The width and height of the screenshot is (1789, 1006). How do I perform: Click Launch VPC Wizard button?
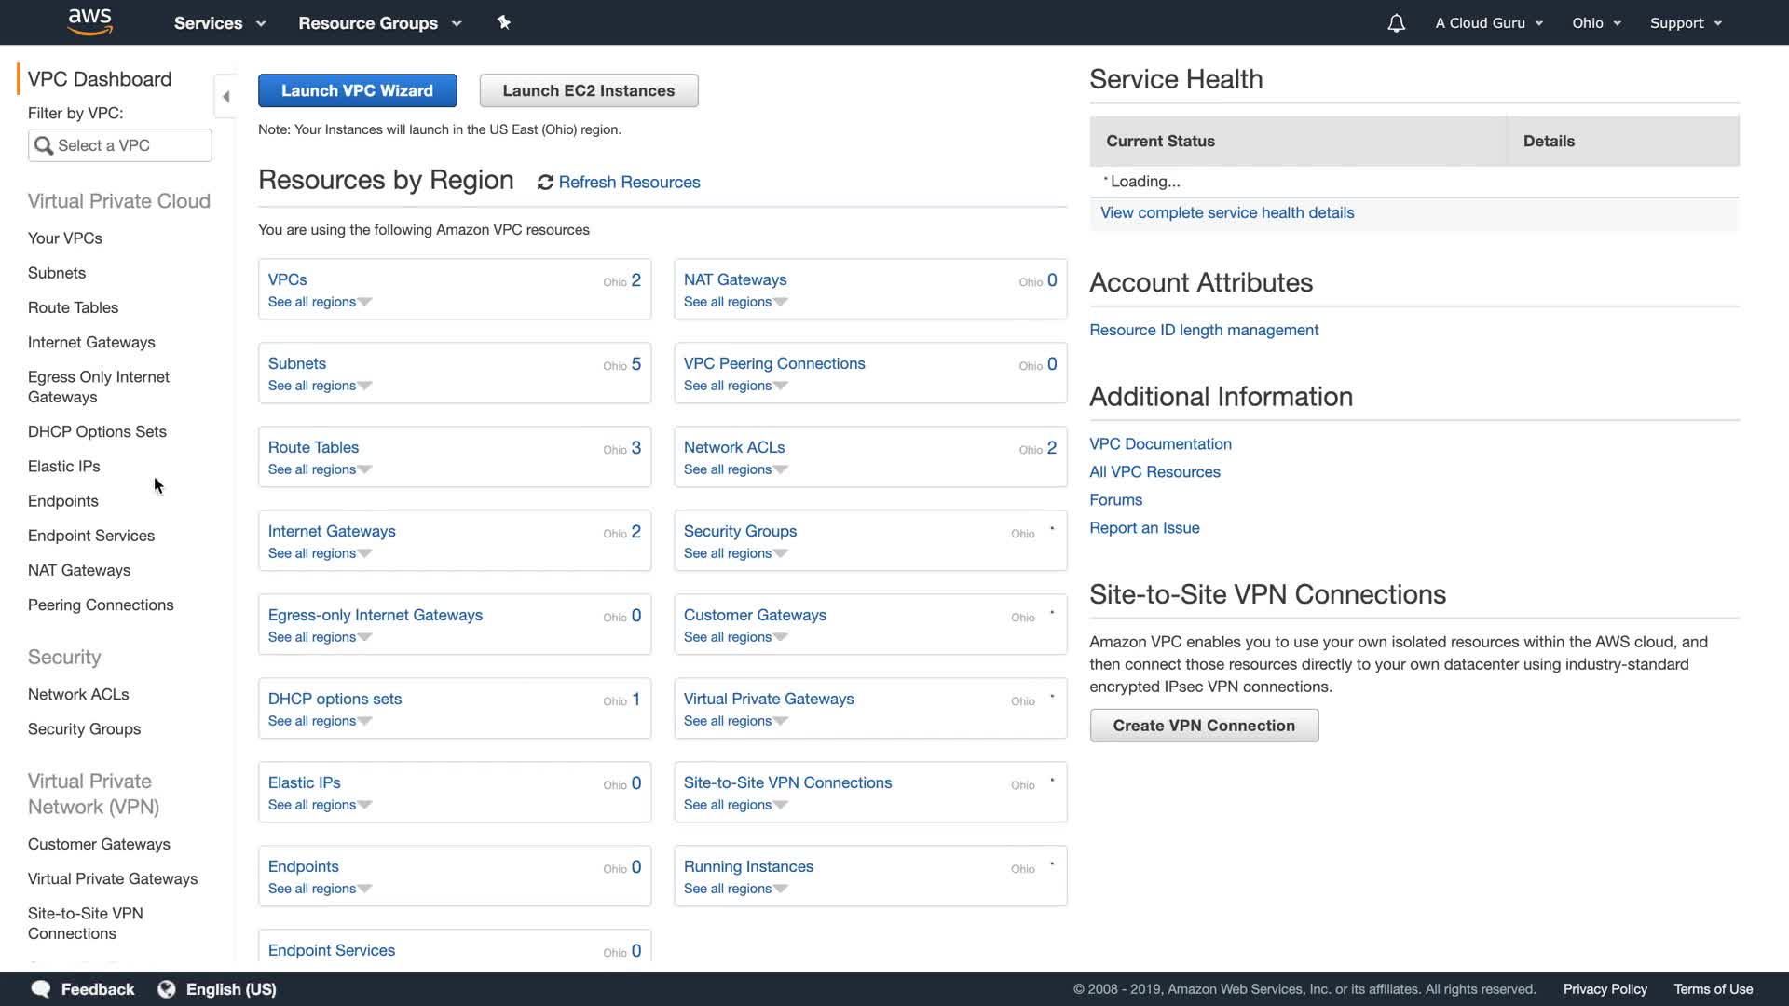pos(357,90)
